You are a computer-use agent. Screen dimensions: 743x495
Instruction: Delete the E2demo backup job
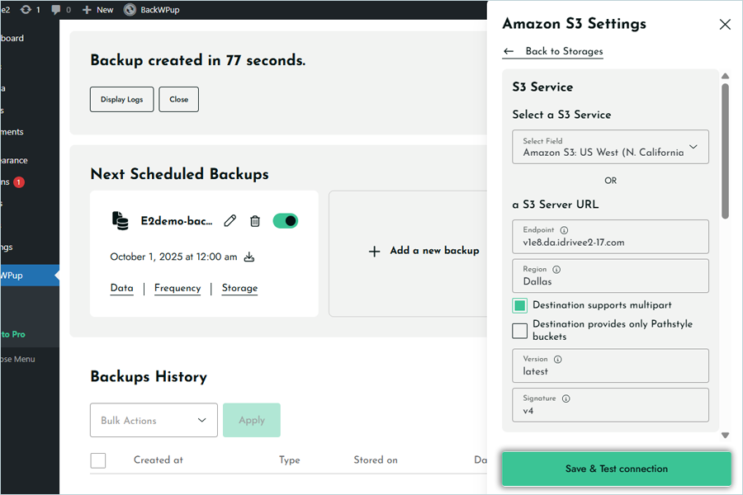(x=255, y=220)
